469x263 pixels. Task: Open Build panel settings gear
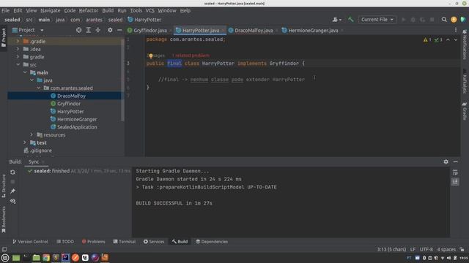pos(446,161)
